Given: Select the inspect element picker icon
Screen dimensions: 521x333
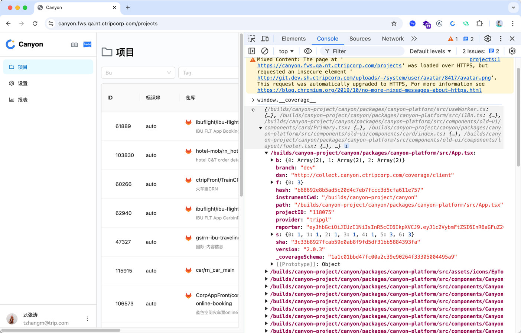Looking at the screenshot, I should pos(252,39).
